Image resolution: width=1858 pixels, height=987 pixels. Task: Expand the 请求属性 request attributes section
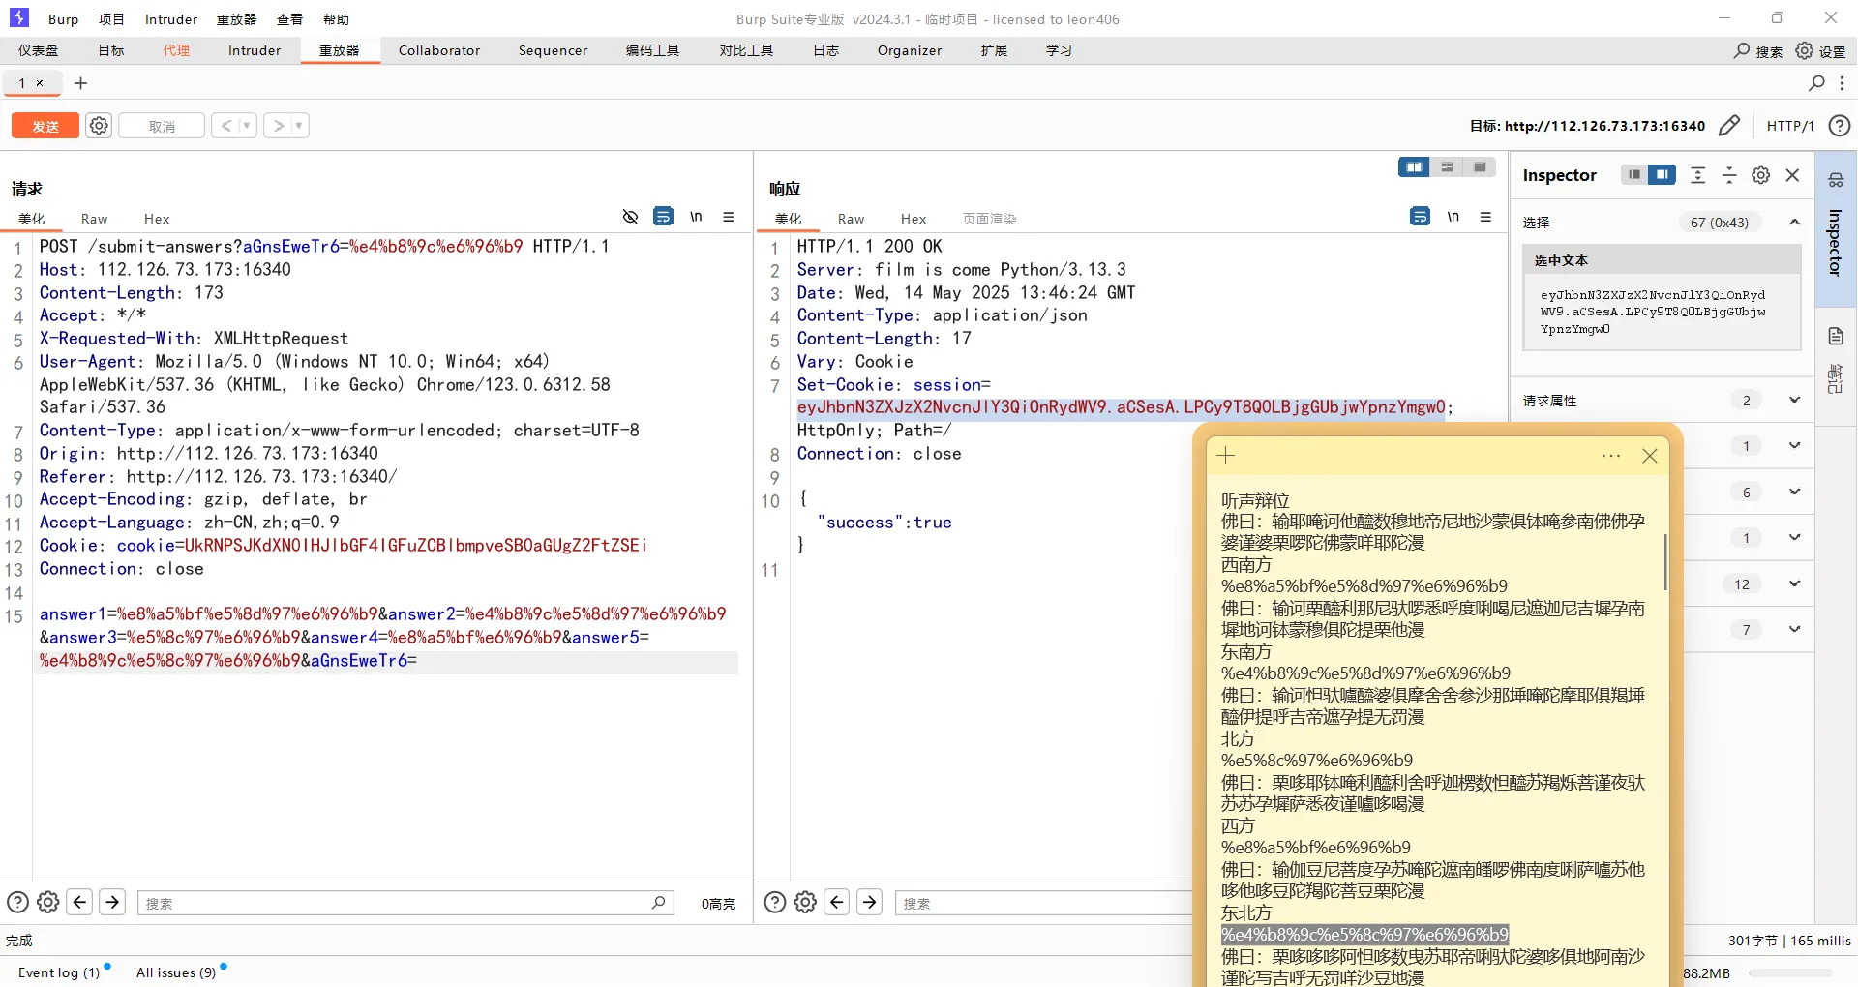point(1794,400)
